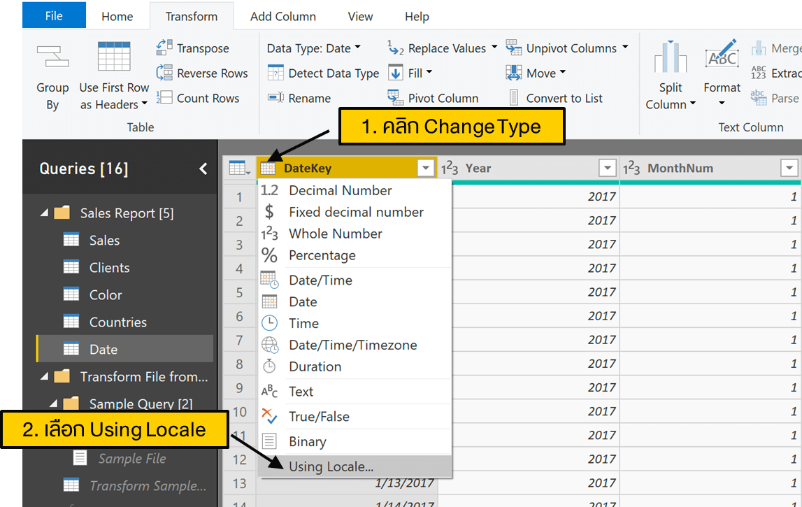Choose Using Locale... from the type menu
This screenshot has height=507, width=802.
click(331, 466)
